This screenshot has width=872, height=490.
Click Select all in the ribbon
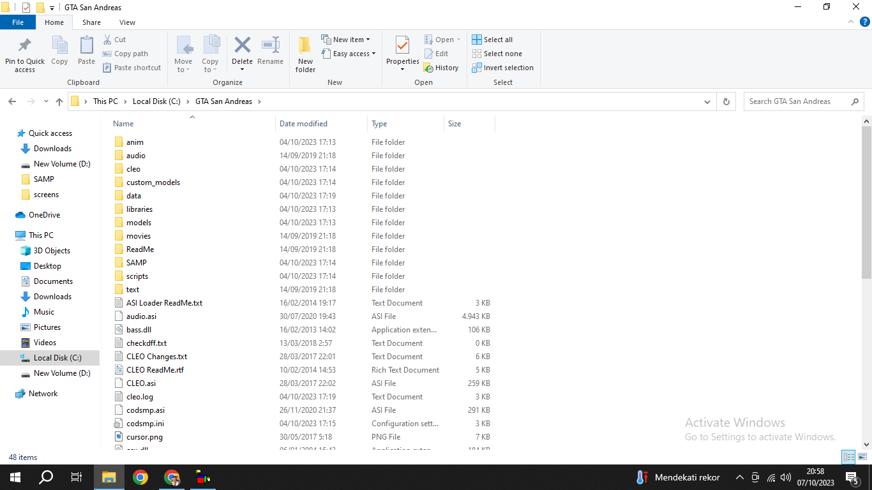coord(492,40)
